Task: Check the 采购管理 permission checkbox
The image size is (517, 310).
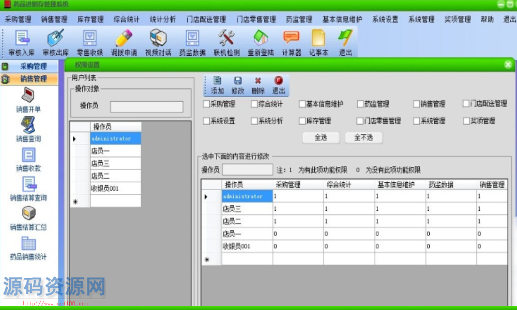Action: pyautogui.click(x=207, y=104)
